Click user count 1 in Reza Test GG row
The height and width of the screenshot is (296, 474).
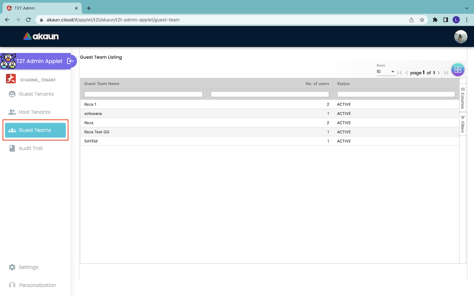pos(328,132)
